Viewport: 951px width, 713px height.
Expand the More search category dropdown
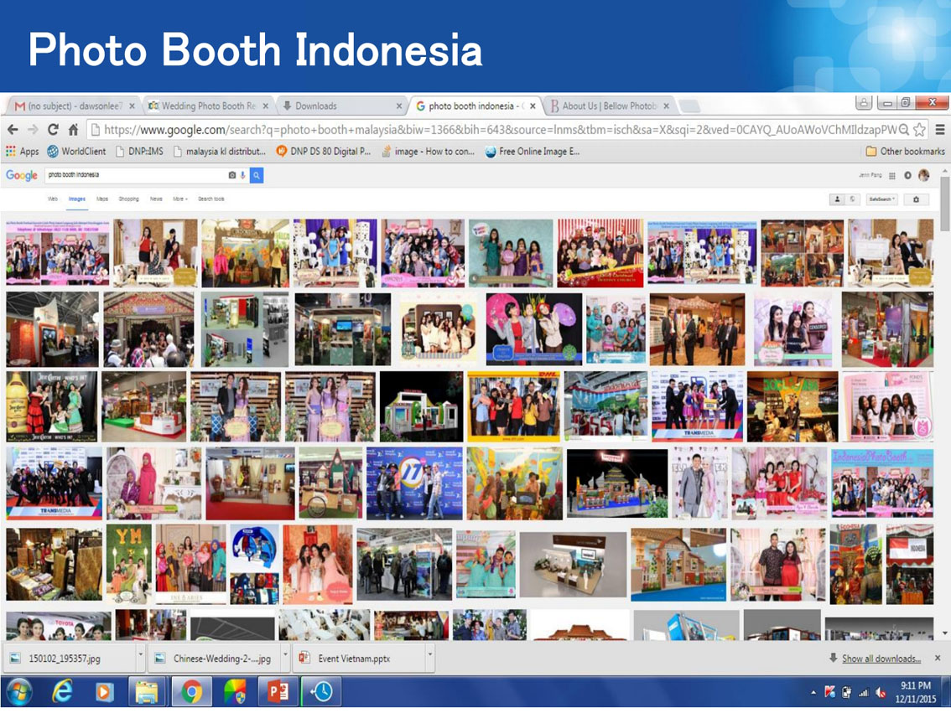click(180, 199)
